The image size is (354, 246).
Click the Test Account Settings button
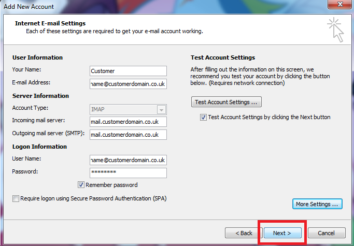point(226,102)
